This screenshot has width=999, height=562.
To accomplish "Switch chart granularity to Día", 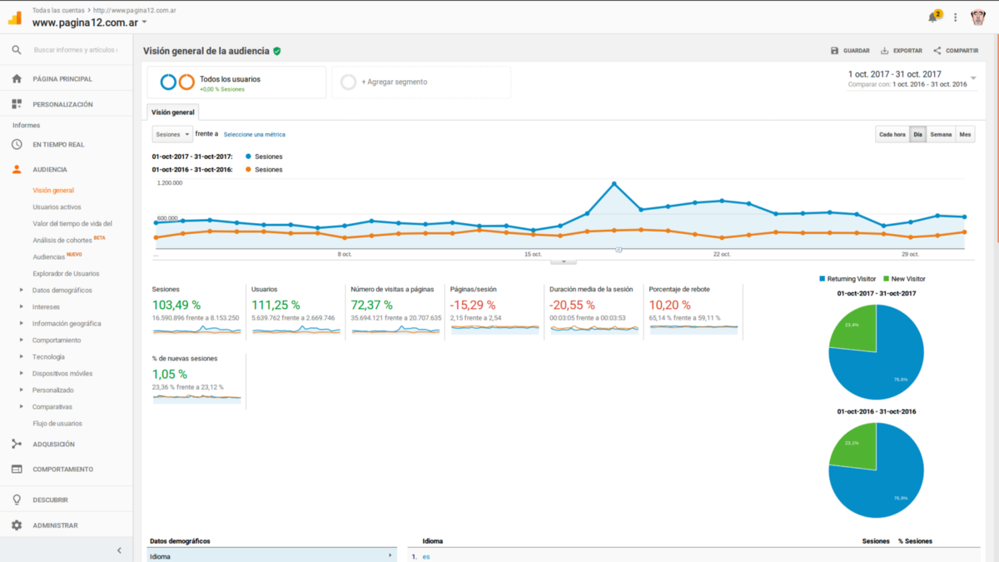I will tap(917, 134).
